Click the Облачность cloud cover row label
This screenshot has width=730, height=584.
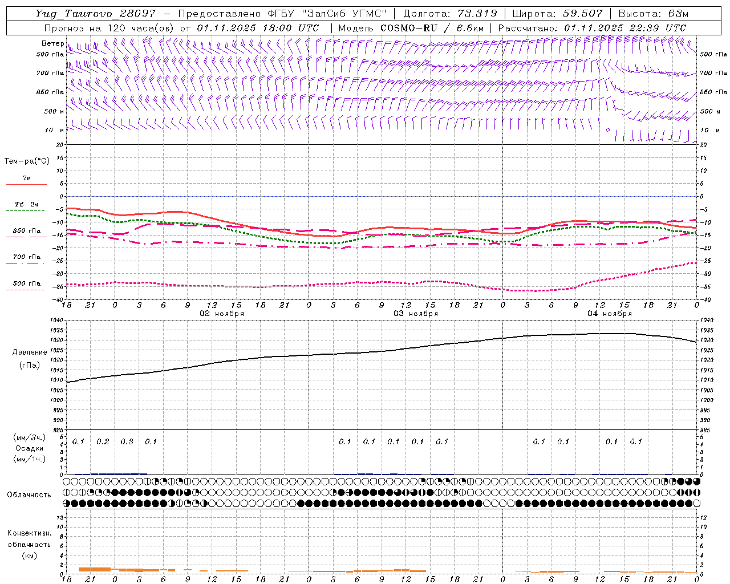pos(29,495)
